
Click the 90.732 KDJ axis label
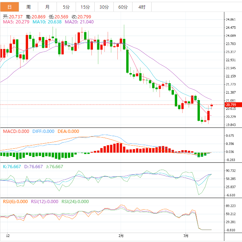pos(231,171)
